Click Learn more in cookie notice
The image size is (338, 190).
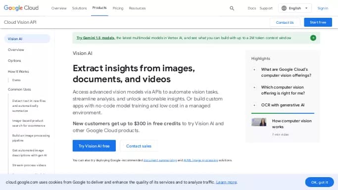[x=226, y=182]
